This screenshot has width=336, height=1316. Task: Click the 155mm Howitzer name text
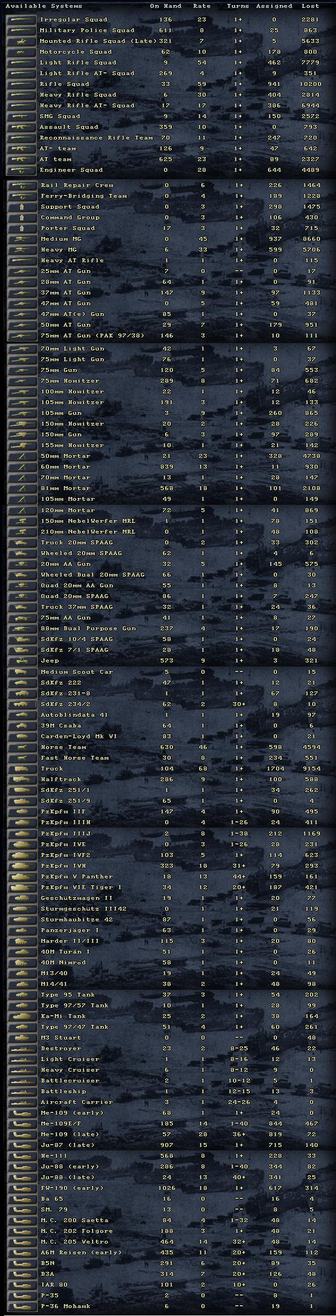pos(72,445)
